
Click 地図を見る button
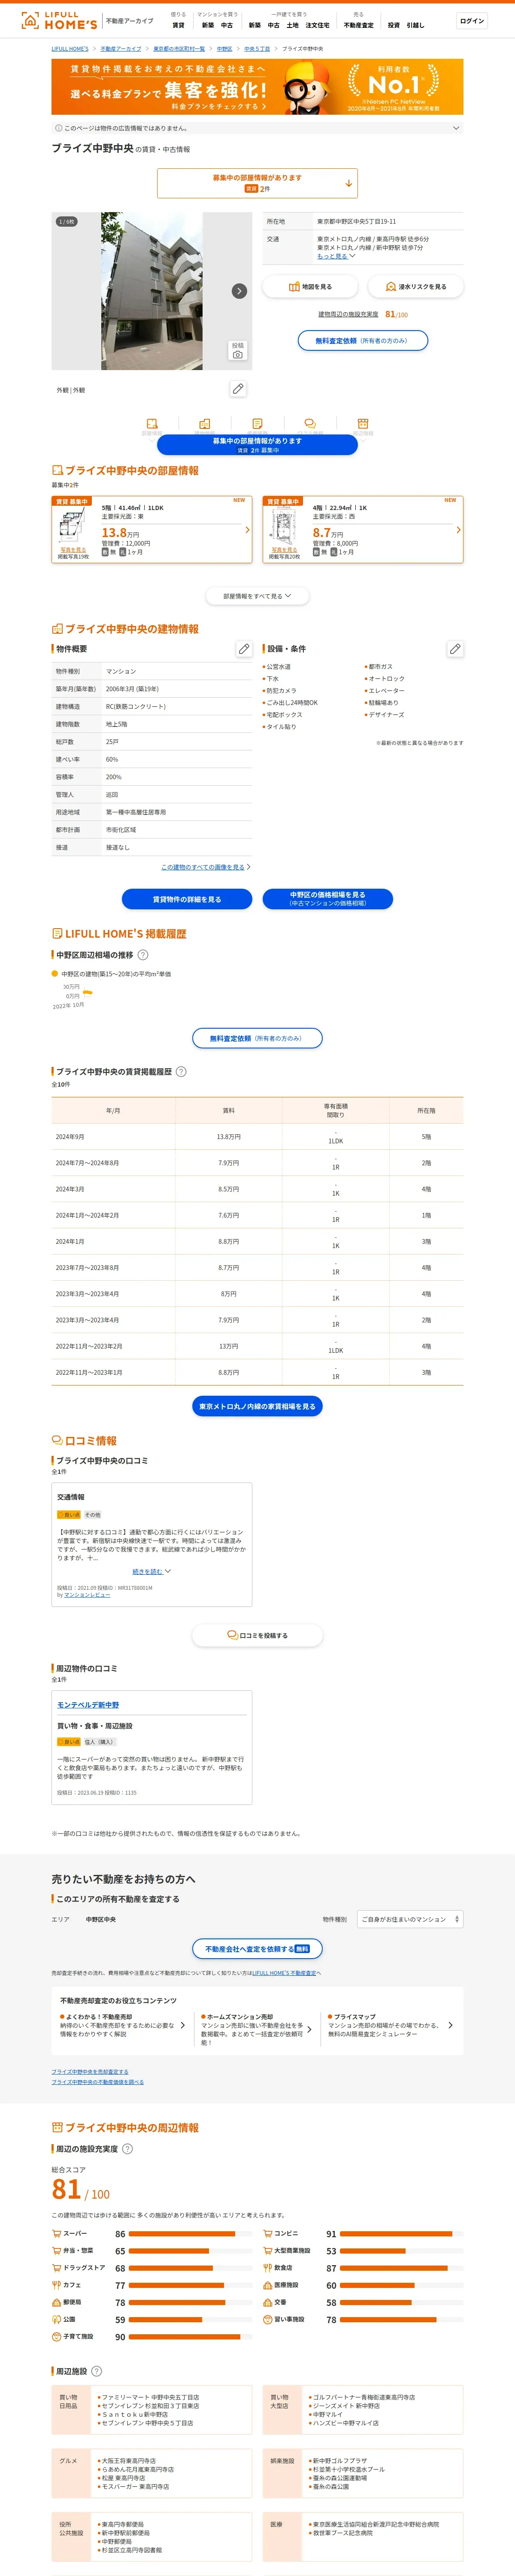[310, 287]
